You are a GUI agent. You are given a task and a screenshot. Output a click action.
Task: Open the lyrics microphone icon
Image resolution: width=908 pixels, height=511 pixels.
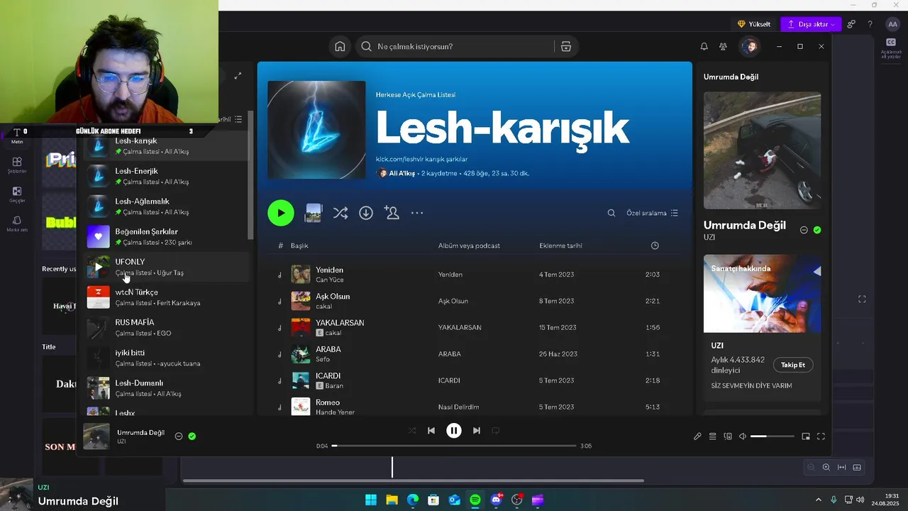[697, 436]
